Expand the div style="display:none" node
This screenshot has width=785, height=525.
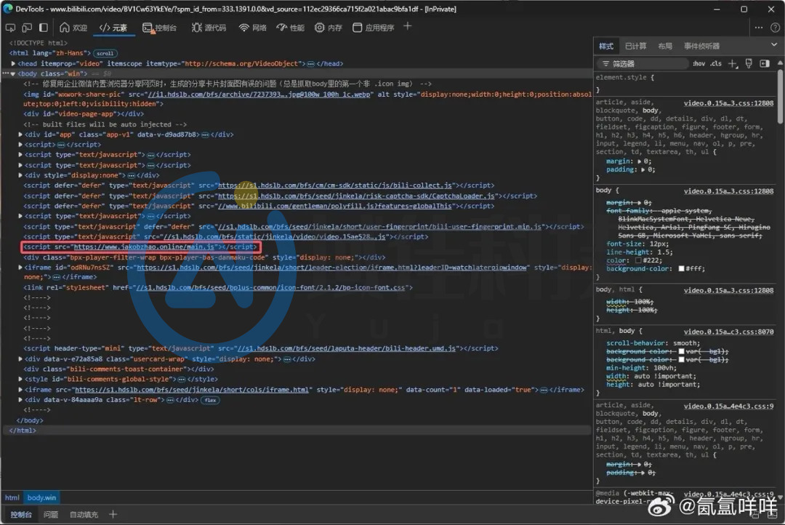click(20, 175)
